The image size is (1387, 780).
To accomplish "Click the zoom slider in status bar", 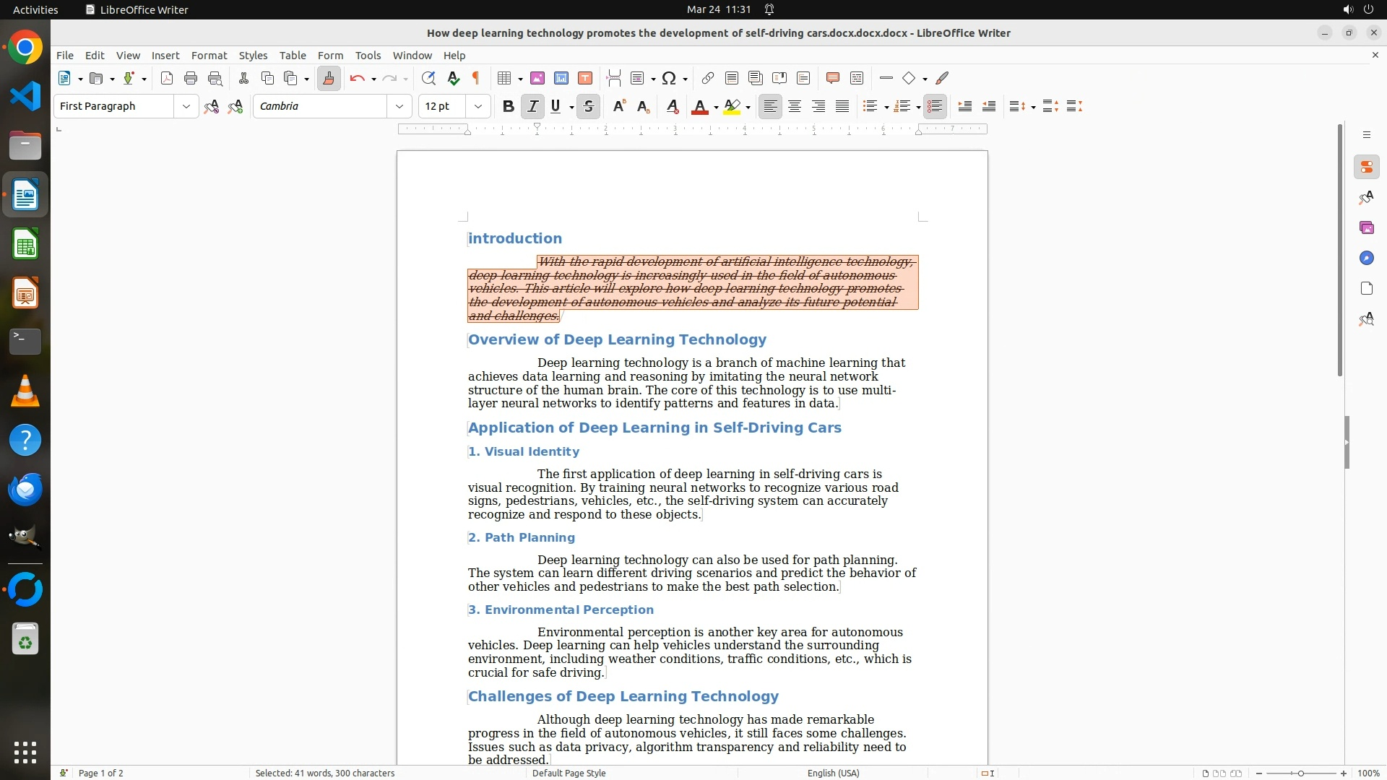I will pyautogui.click(x=1300, y=773).
